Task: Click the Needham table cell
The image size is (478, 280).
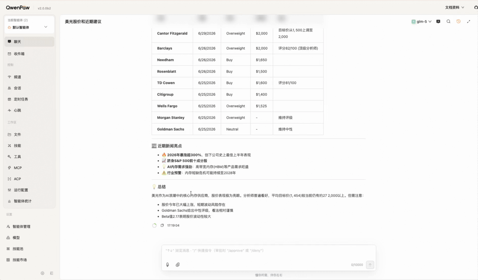Action: point(173,60)
